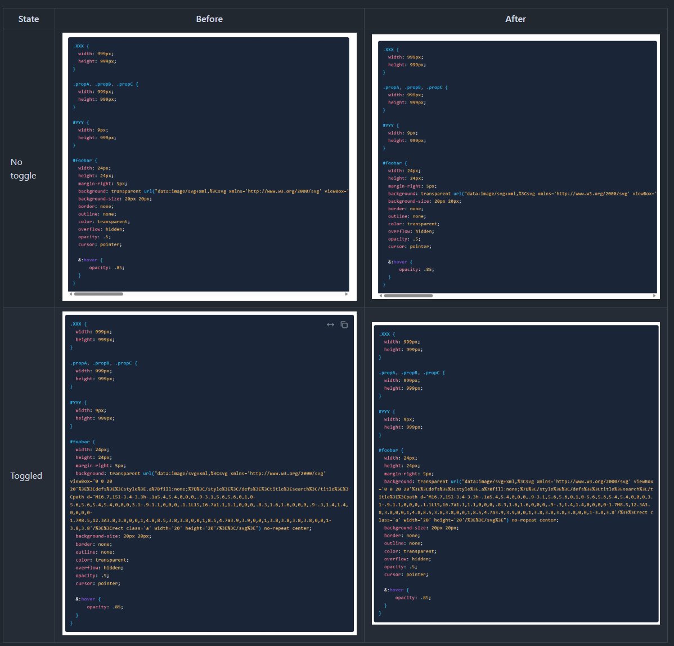Image resolution: width=674 pixels, height=646 pixels.
Task: Click the "Before" column header
Action: [x=209, y=19]
